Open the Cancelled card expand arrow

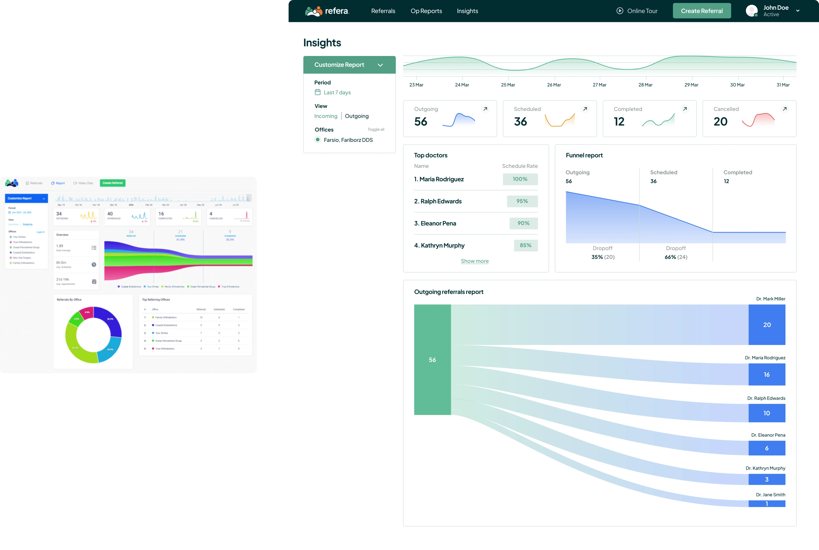pyautogui.click(x=785, y=109)
